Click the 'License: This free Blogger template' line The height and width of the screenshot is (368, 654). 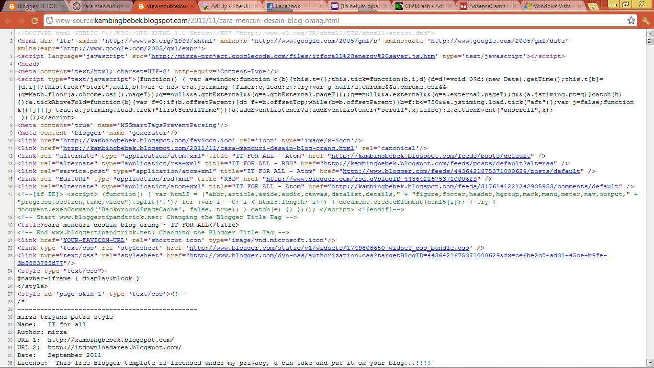[224, 363]
